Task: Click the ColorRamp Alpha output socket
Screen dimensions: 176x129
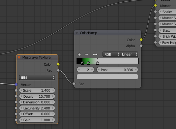Action: pos(141,46)
